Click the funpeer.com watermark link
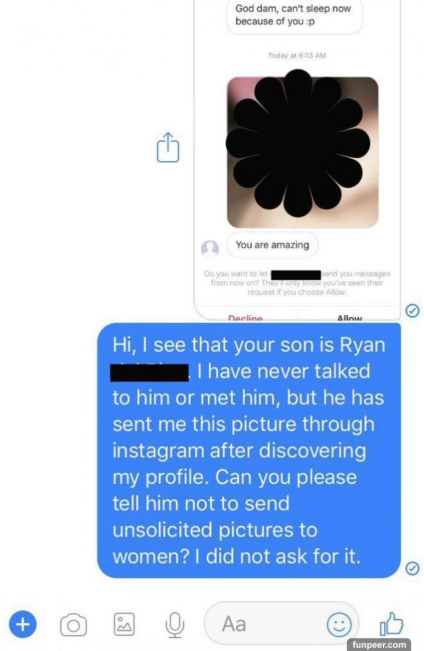424x651 pixels. tap(379, 645)
